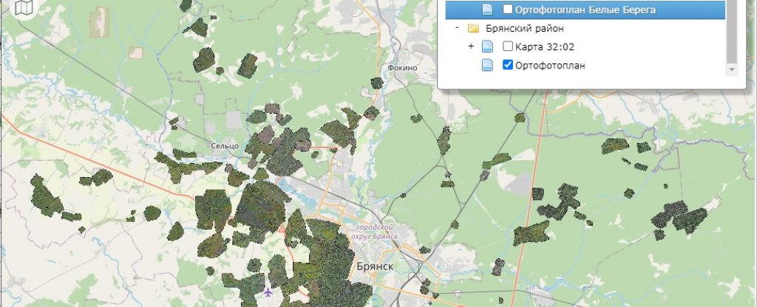Click the Фокино town label on map
This screenshot has width=757, height=307.
[402, 67]
